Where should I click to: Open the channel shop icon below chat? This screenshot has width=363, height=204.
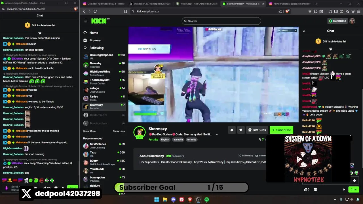tap(315, 190)
